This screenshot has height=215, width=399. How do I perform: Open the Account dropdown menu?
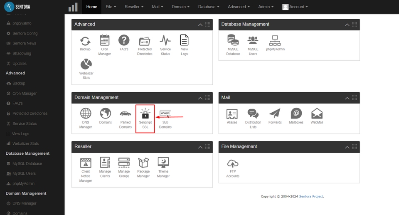coord(295,7)
